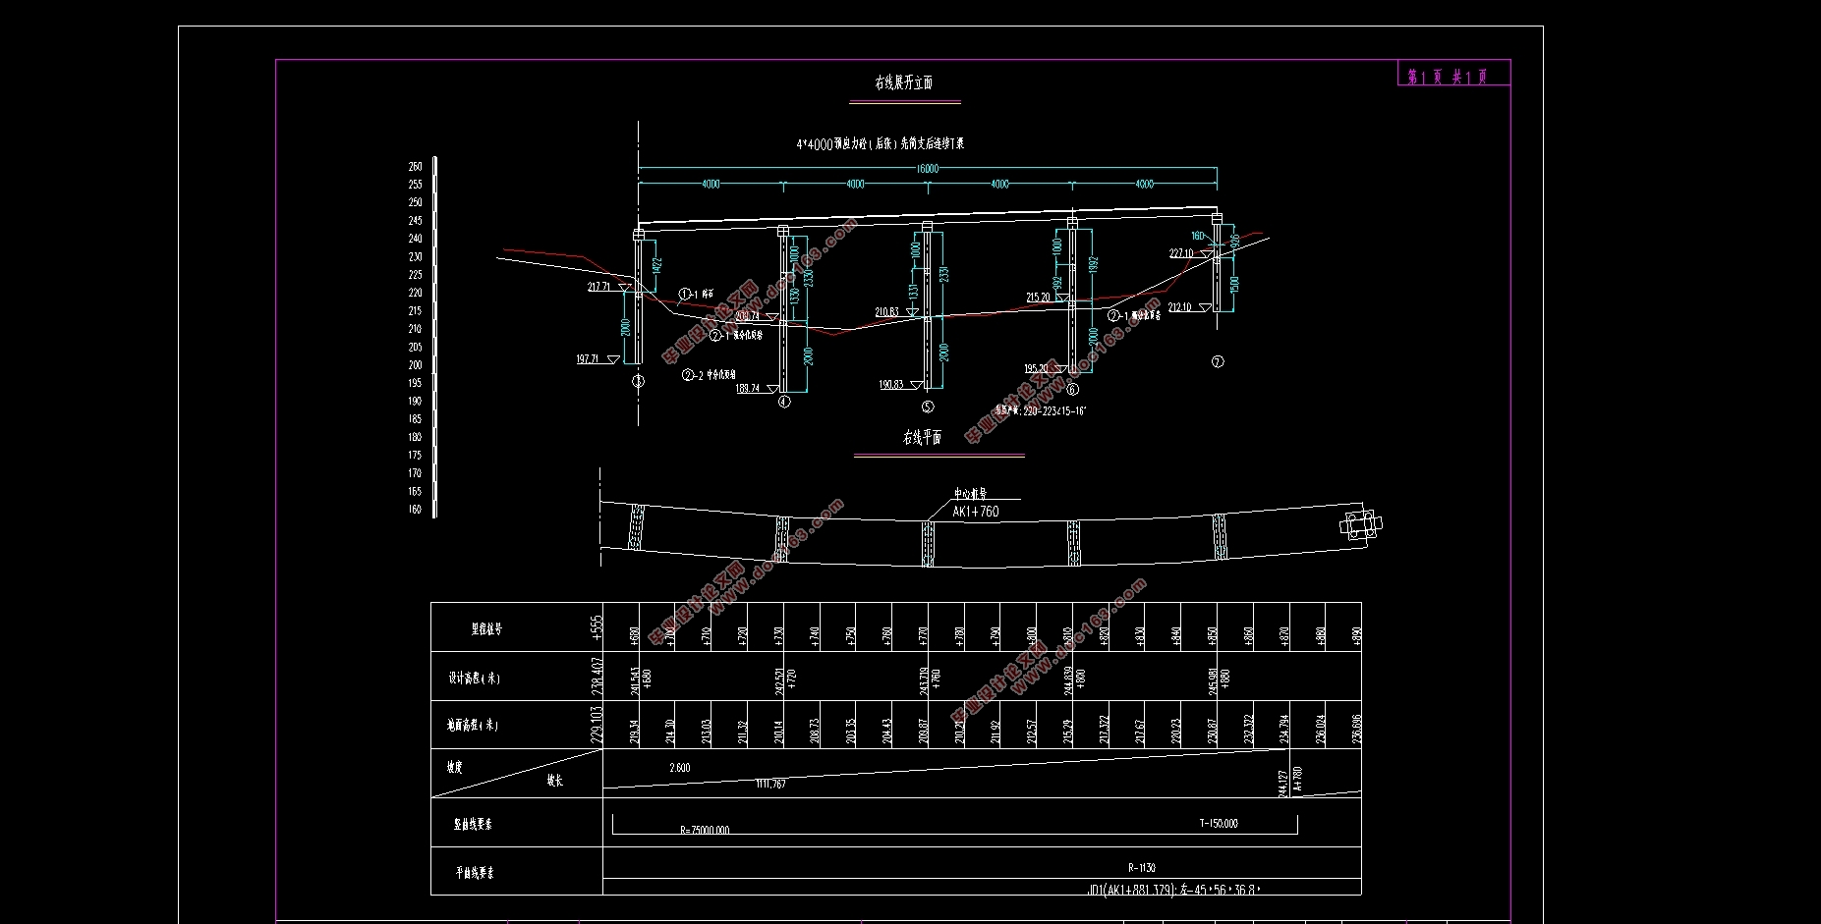Click elevation label '215.20'

click(1038, 297)
